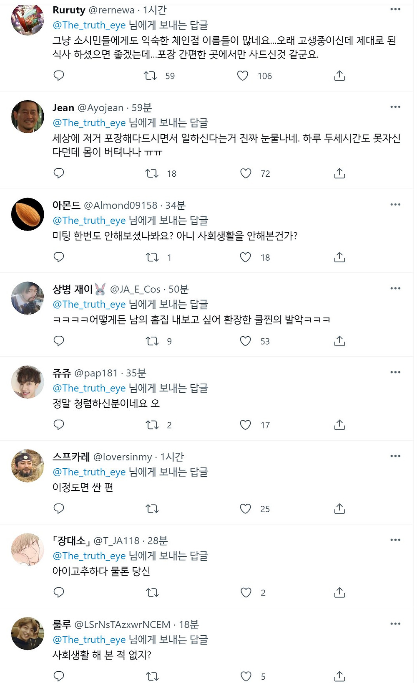The height and width of the screenshot is (683, 417).
Task: Retweet the 스프카레 tweet
Action: (152, 509)
